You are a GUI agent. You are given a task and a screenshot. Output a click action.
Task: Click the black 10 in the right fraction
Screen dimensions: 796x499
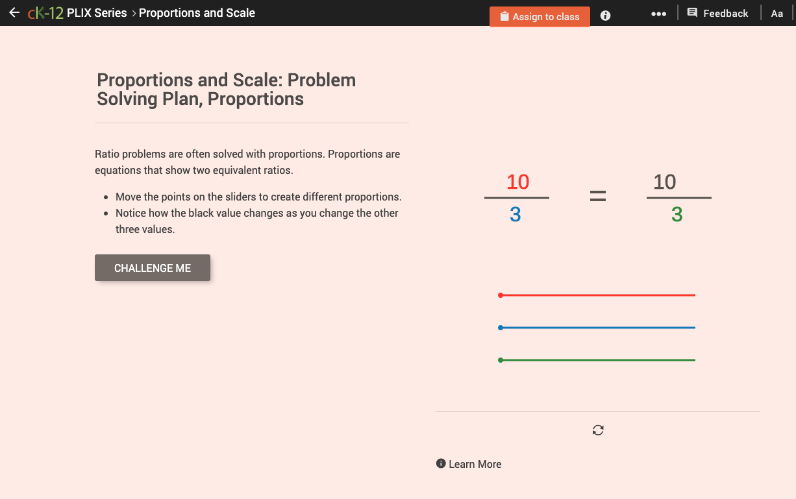(665, 182)
